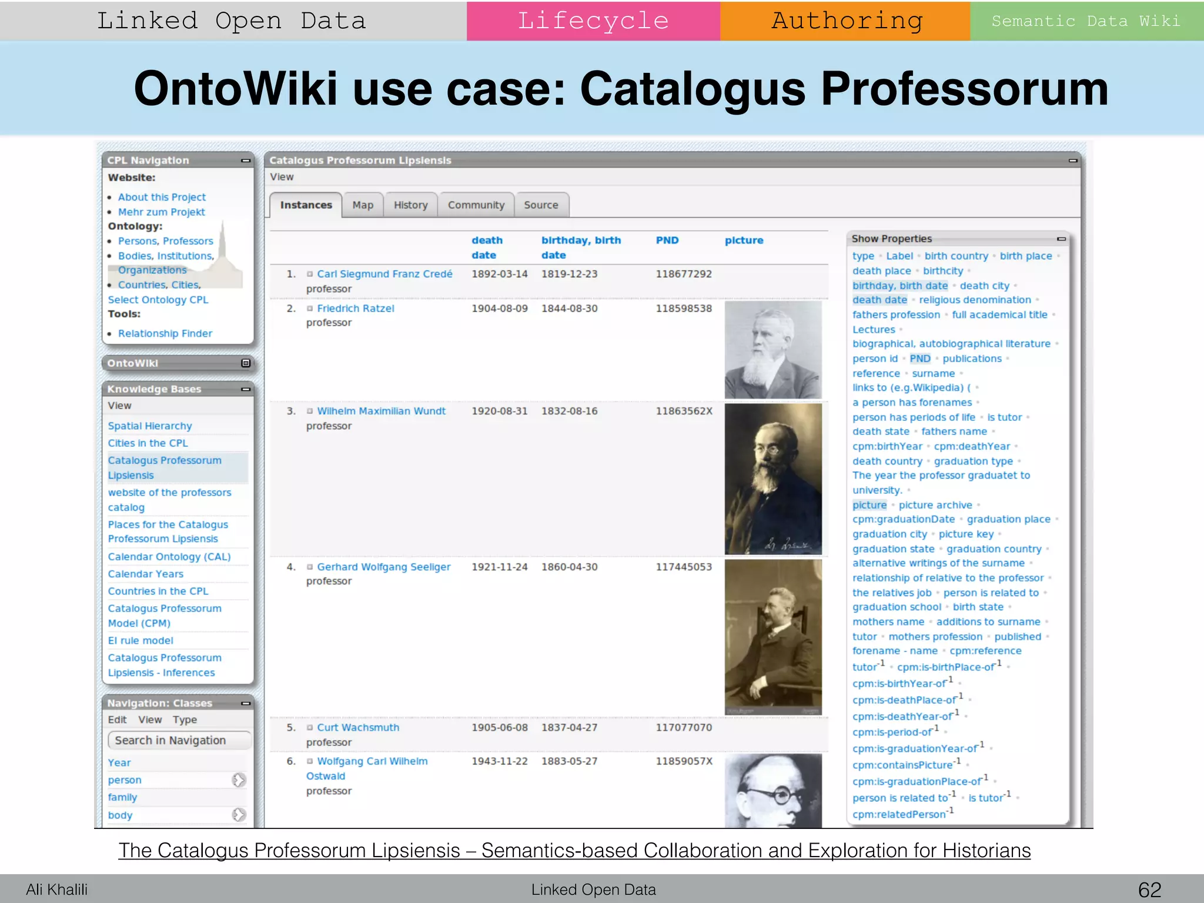The image size is (1204, 903).
Task: Open the Lifecycle section header
Action: click(593, 21)
